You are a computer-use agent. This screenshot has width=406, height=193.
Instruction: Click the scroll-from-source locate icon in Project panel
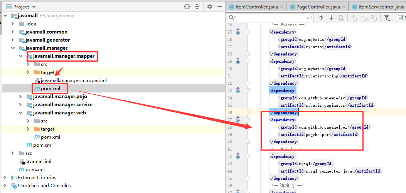[x=187, y=7]
